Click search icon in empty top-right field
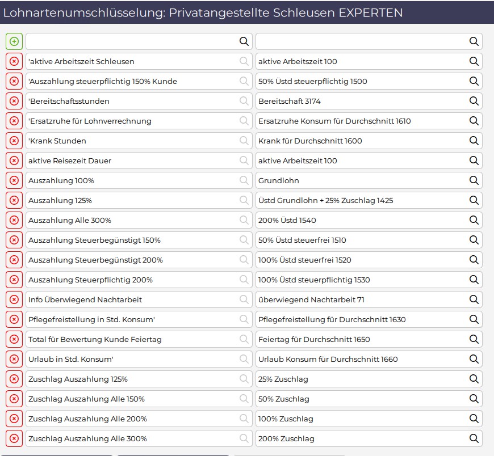The image size is (494, 456). click(x=474, y=41)
